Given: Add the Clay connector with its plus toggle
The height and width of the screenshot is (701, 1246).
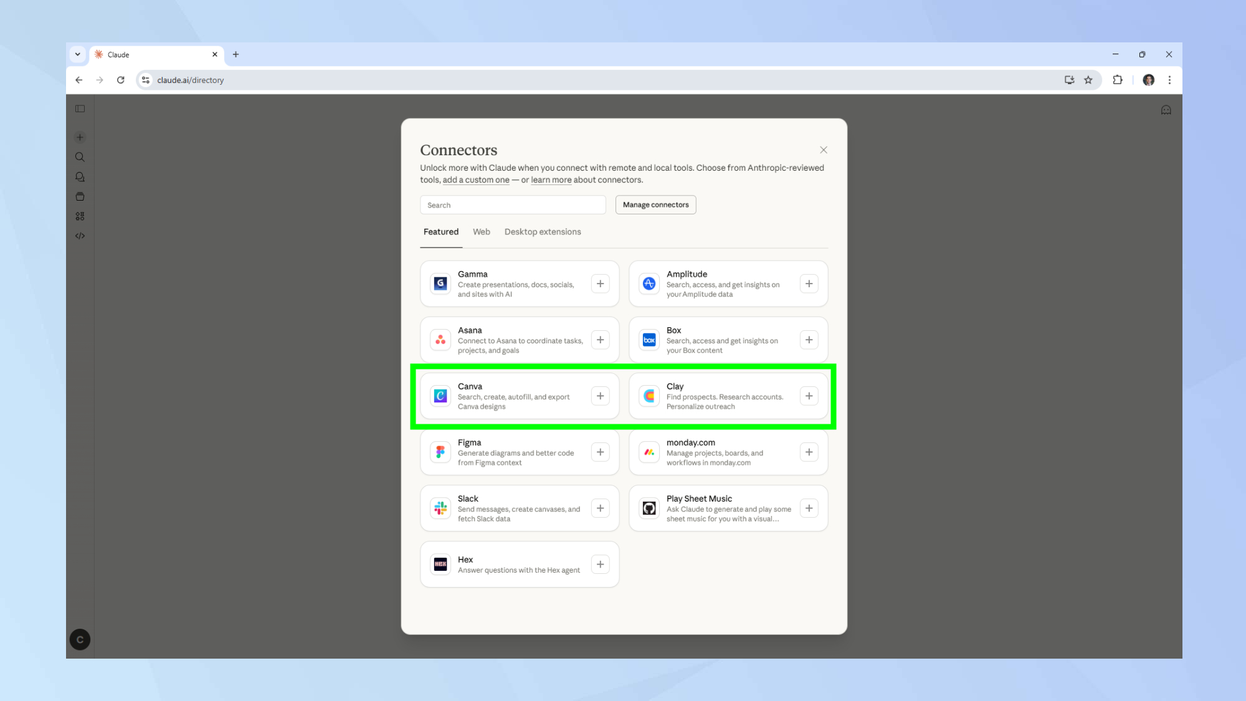Looking at the screenshot, I should click(x=809, y=396).
